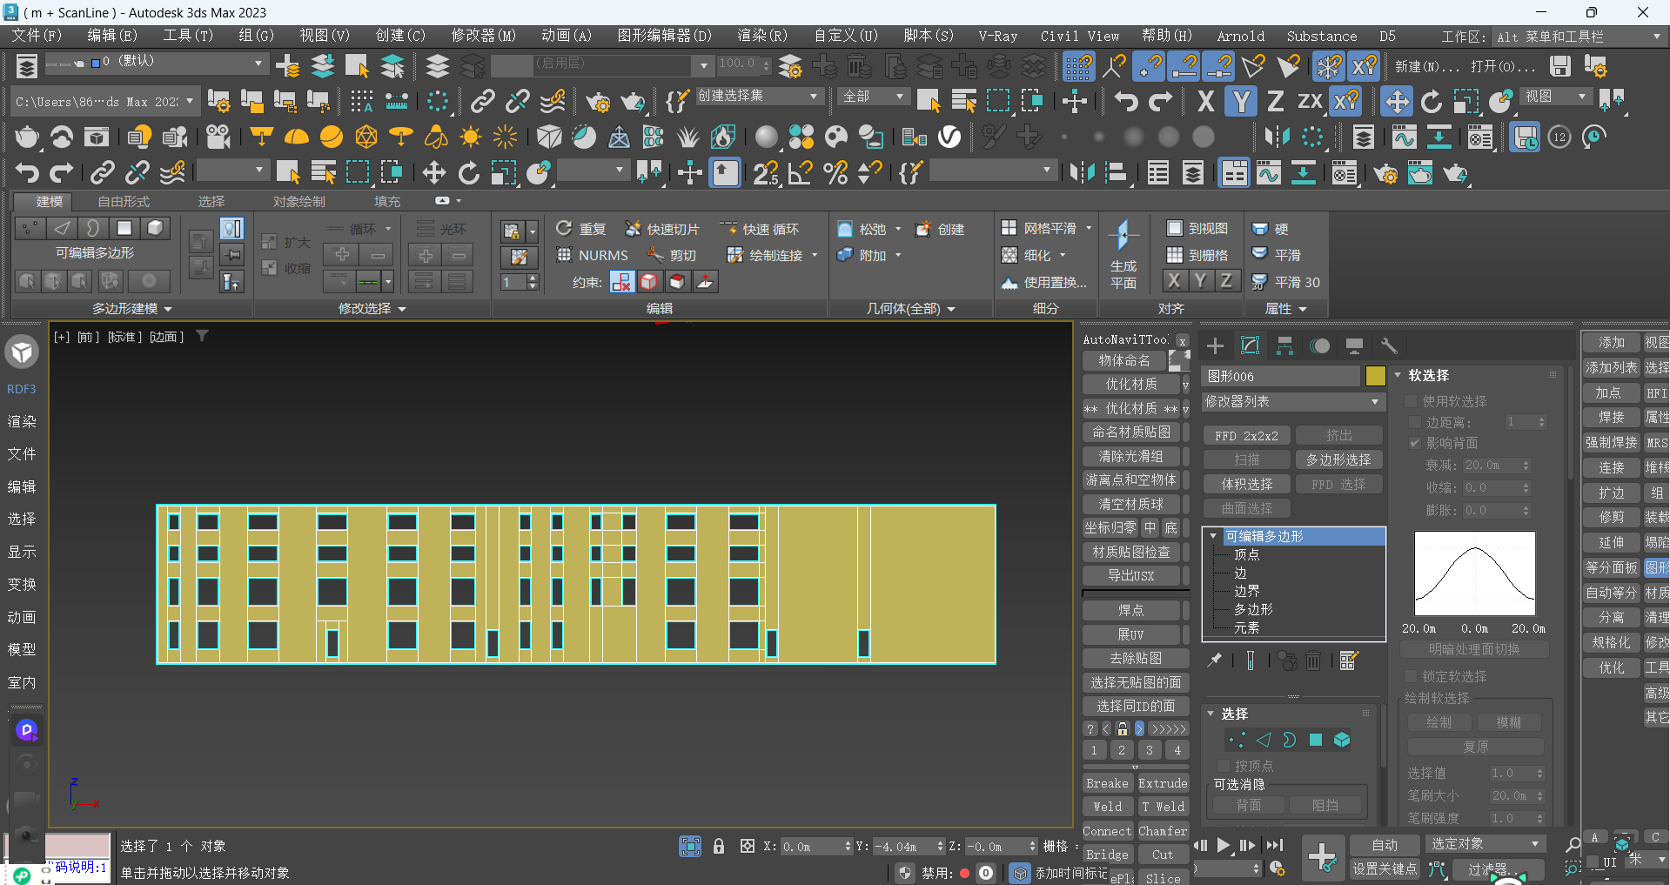
Task: Enable the 使用软选择 checkbox
Action: point(1412,401)
